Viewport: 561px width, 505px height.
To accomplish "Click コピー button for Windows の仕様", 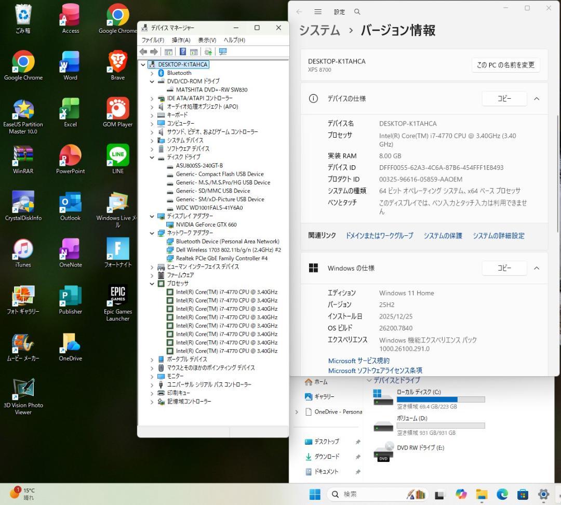I will 504,268.
